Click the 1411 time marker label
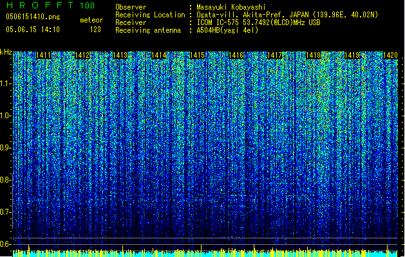 pyautogui.click(x=43, y=55)
